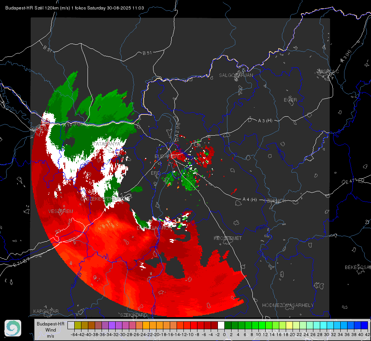Click the SZOLNOK city label

click(276, 201)
